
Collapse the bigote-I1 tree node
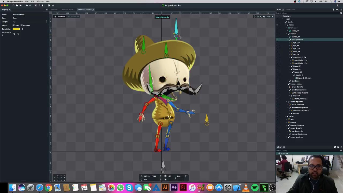tap(289, 69)
